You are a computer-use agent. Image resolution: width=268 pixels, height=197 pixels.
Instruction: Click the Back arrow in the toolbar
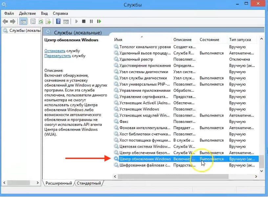pos(5,21)
